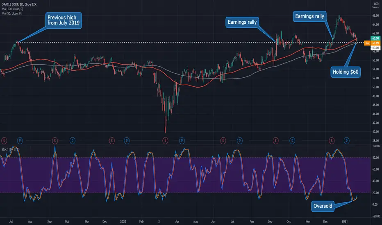Click the May label on time axis
Screen dimensions: 382x225
196,221
